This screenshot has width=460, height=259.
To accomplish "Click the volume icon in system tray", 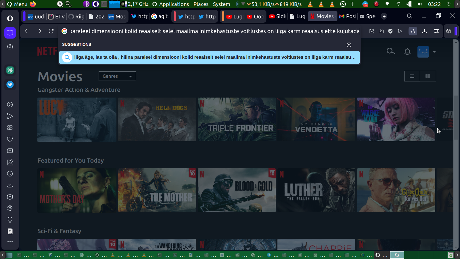I will [420, 4].
